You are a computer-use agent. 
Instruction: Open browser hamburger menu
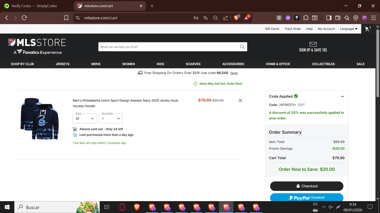click(373, 18)
